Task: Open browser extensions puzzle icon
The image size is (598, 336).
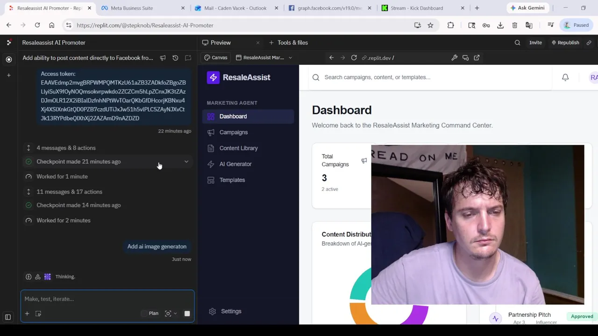Action: (x=450, y=25)
